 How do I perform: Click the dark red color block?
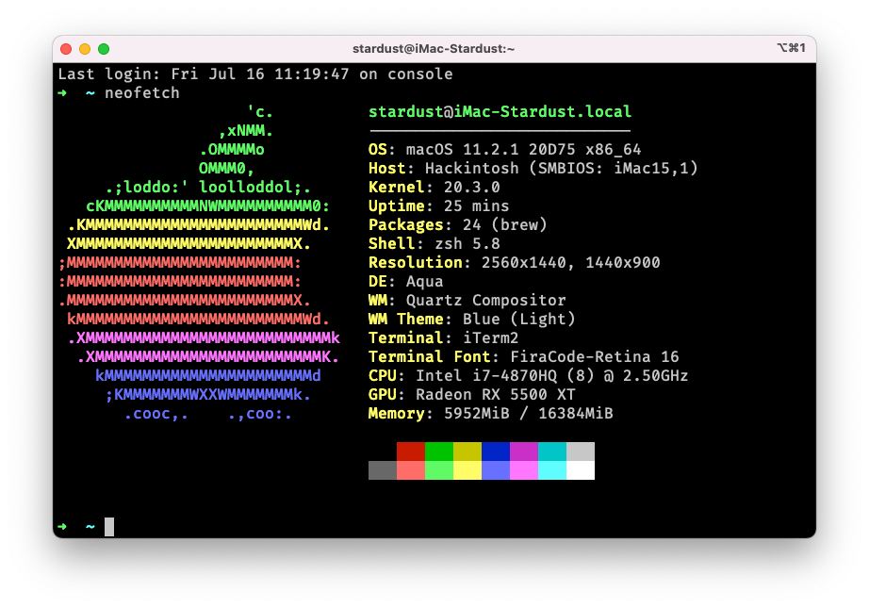tap(411, 452)
